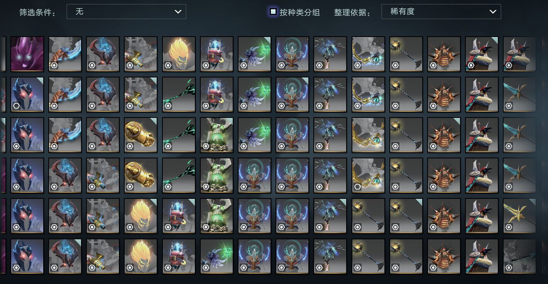The image size is (548, 284).
Task: Select the purple Spectre face item
Action: (x=27, y=54)
